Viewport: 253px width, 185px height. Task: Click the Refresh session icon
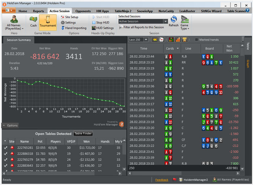pos(173,21)
